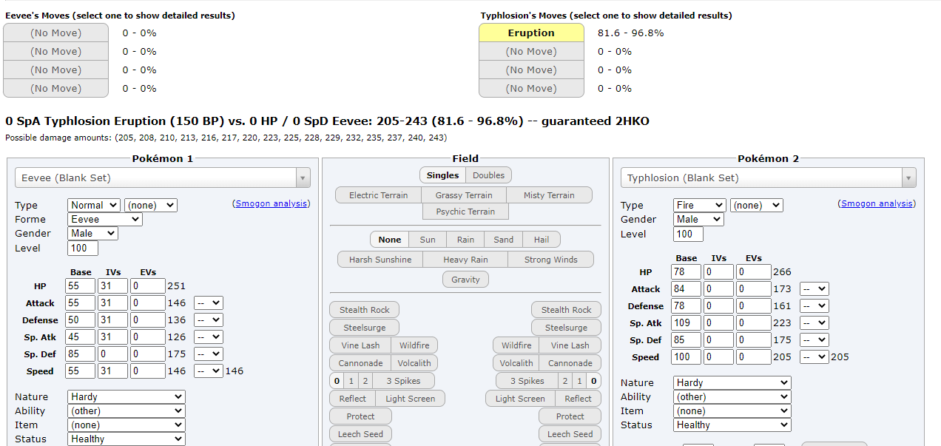Click Typhlosion's Sp. Atk base stat field
Viewport: 941px width, 446px height.
pyautogui.click(x=686, y=323)
